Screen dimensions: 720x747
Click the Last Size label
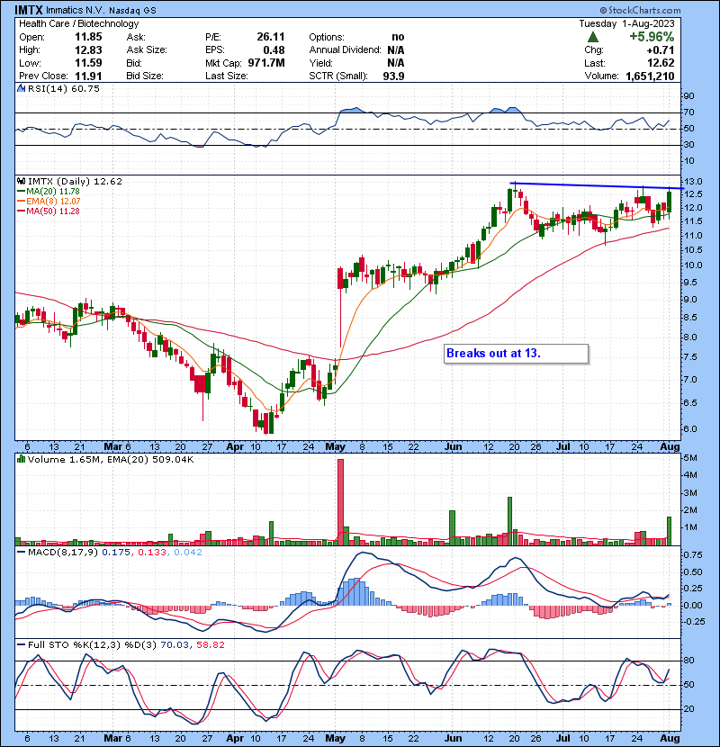coord(226,76)
